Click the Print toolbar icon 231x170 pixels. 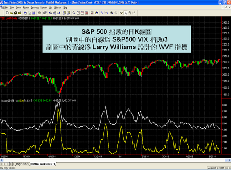point(39,13)
